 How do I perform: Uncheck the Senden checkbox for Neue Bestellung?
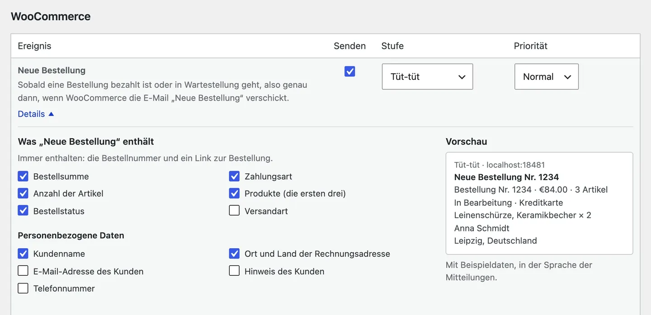tap(349, 71)
